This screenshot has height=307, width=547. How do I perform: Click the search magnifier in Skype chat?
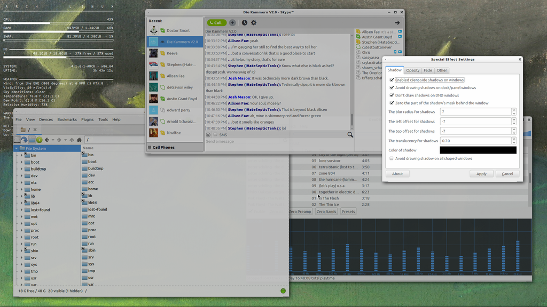pyautogui.click(x=350, y=135)
